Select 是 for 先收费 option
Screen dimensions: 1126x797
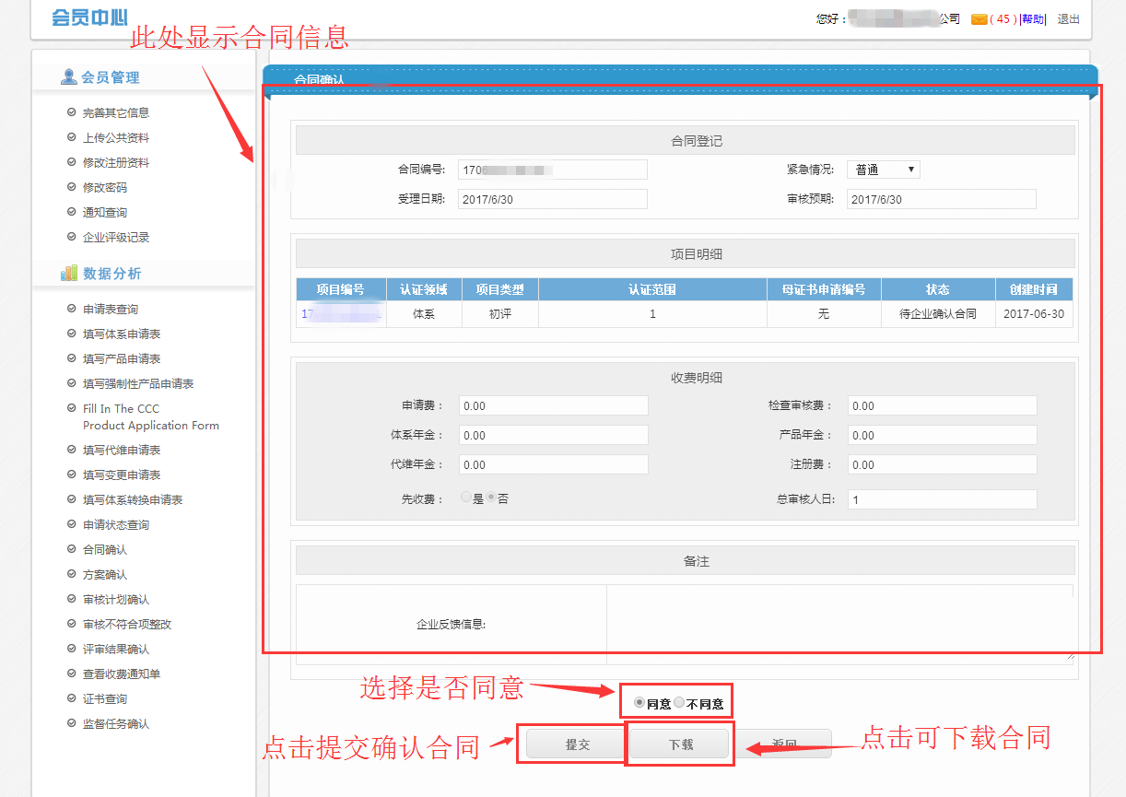click(x=466, y=498)
